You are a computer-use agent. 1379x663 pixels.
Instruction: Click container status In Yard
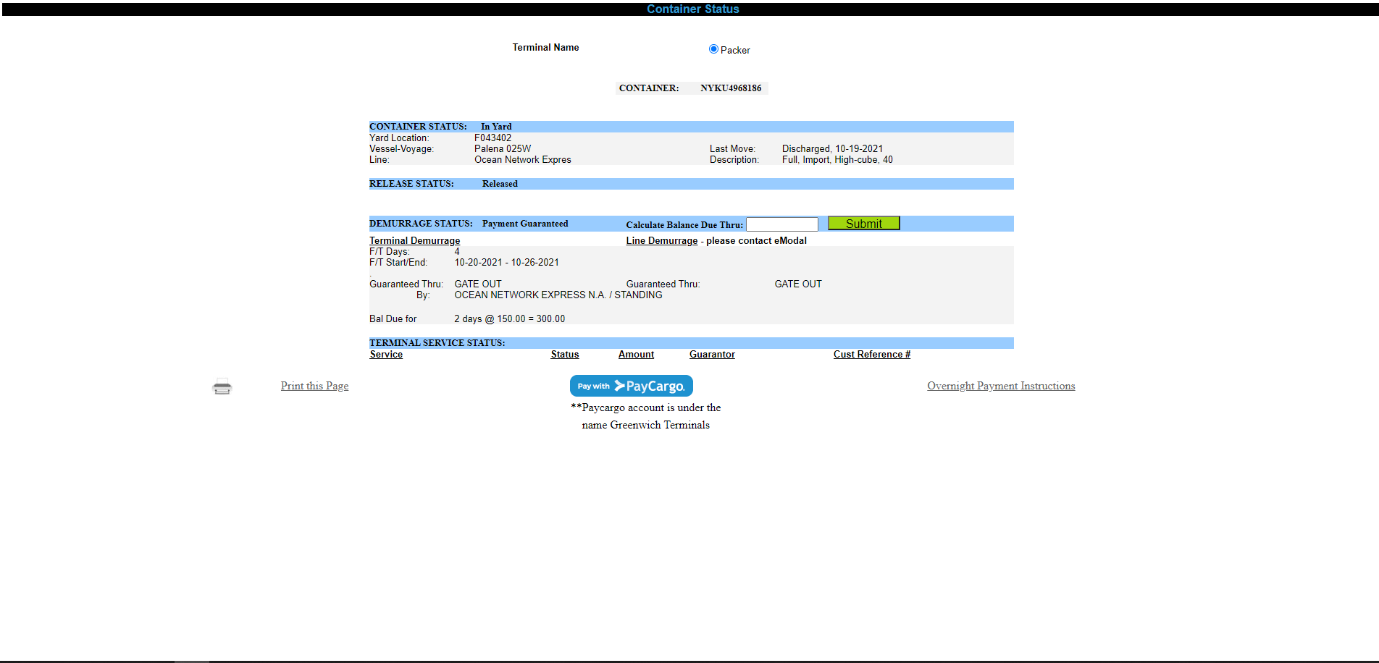(x=496, y=127)
